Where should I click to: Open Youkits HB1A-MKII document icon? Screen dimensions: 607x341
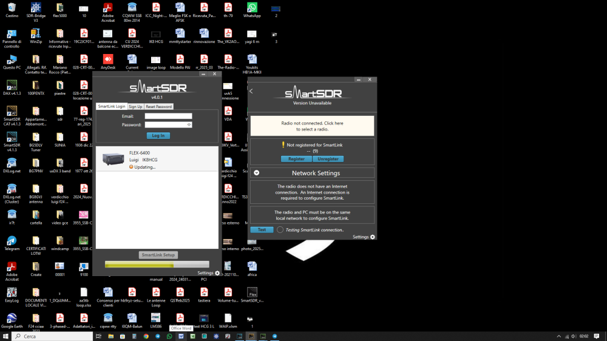tap(252, 64)
